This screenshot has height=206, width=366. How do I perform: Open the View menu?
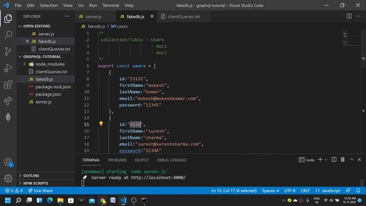coord(67,5)
